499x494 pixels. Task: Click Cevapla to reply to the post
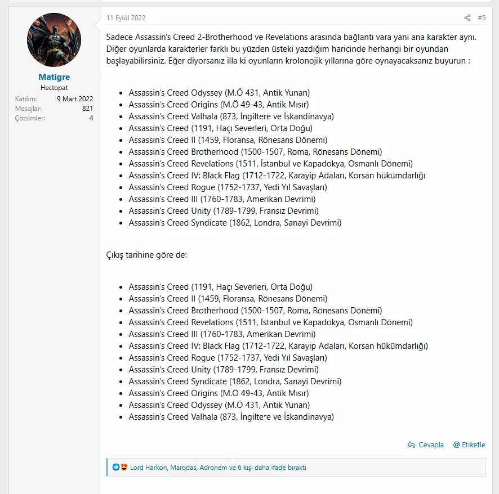[x=426, y=444]
